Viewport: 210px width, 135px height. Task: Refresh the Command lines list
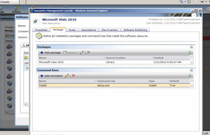coord(190,76)
